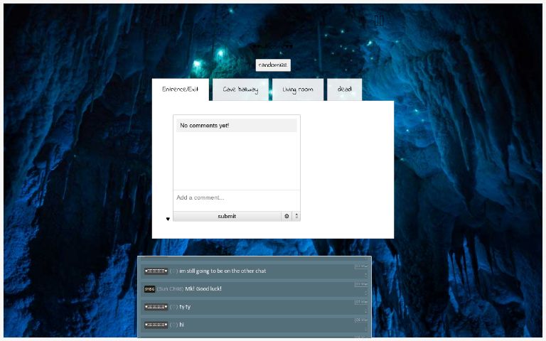
Task: Go to the dead tab
Action: [x=344, y=90]
